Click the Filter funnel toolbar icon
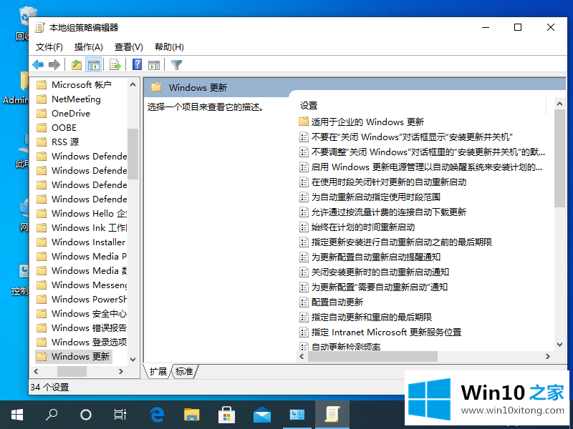This screenshot has height=429, width=573. pos(176,65)
